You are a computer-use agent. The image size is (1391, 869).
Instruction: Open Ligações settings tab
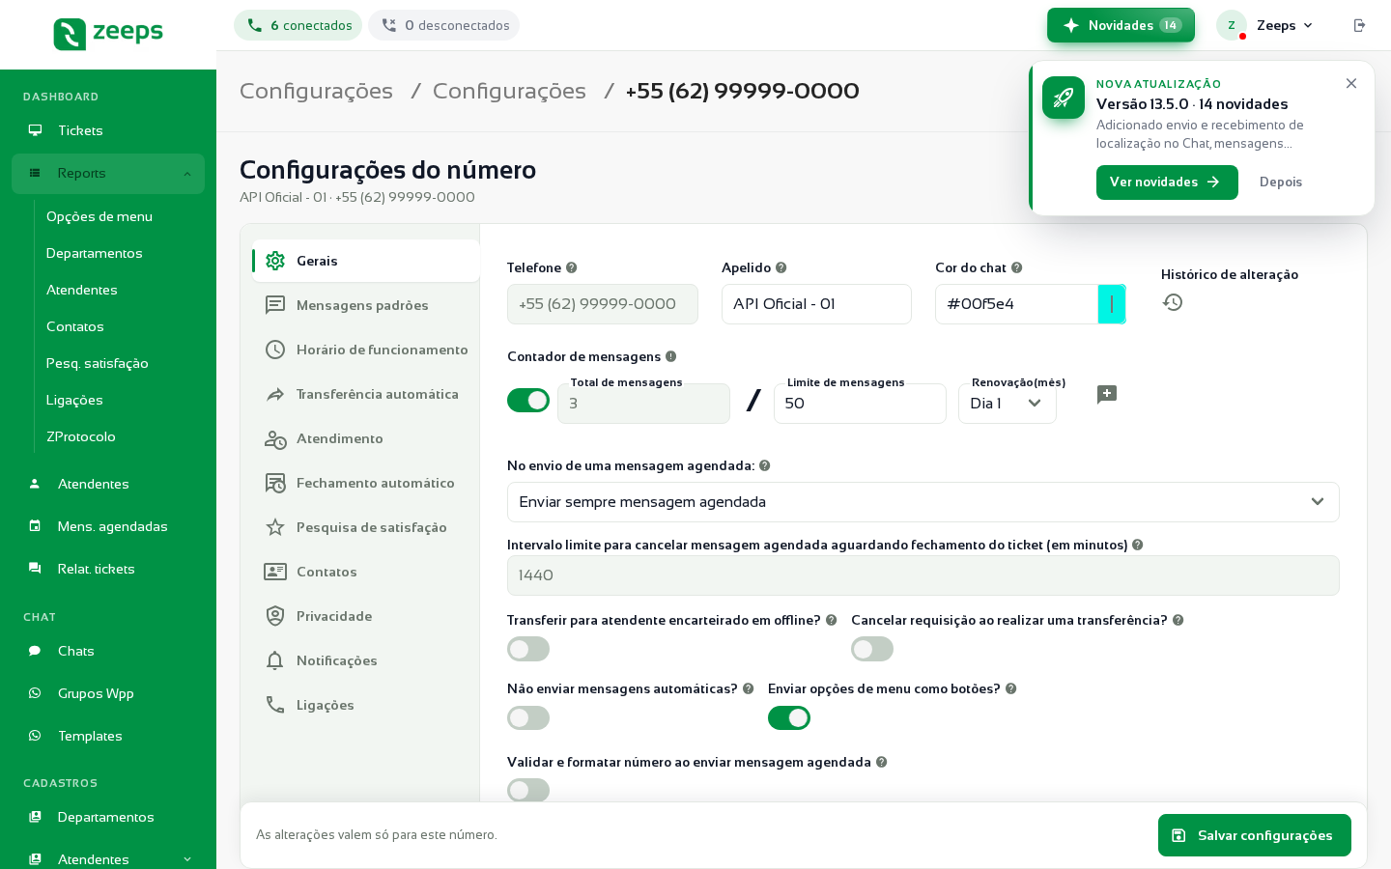pyautogui.click(x=366, y=705)
